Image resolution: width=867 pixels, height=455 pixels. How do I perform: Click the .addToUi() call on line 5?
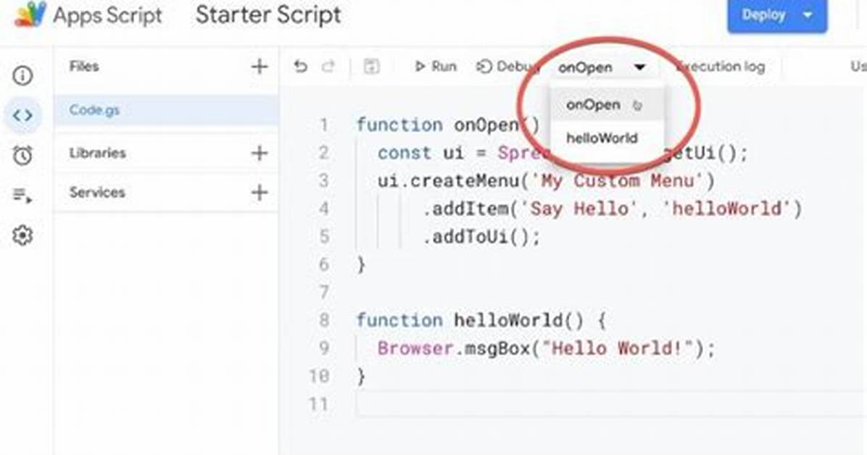coord(481,237)
